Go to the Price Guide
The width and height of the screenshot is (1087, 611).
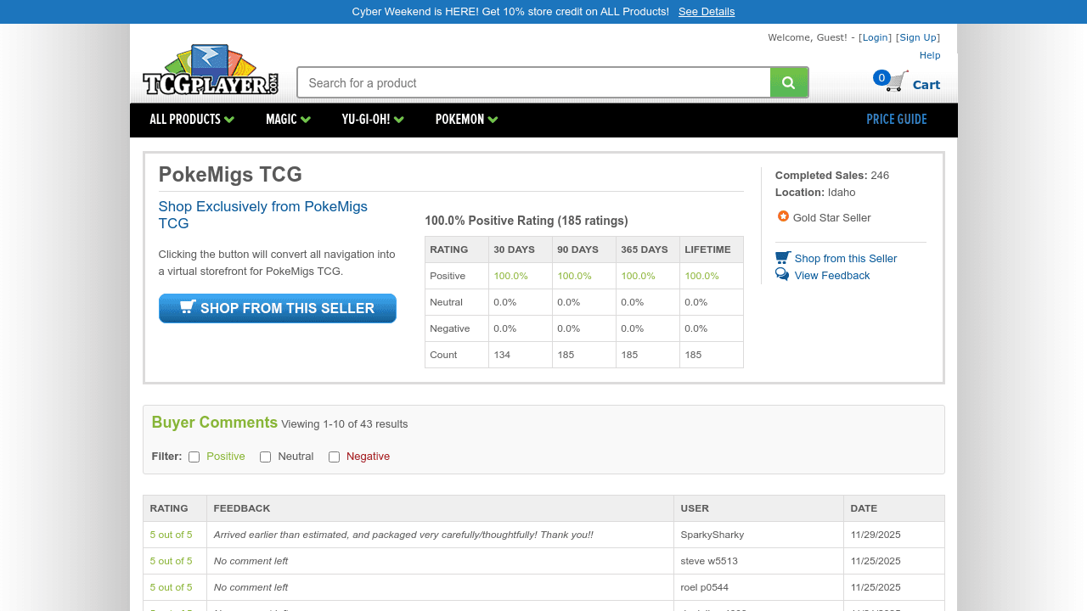click(896, 120)
